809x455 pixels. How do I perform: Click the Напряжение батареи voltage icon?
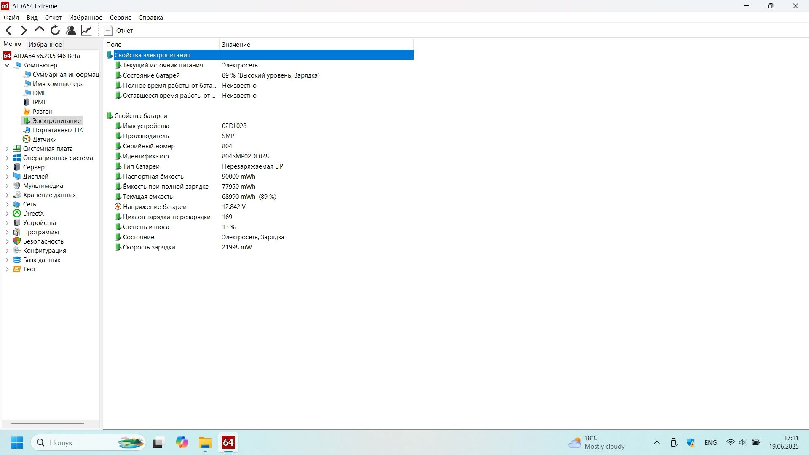click(118, 207)
